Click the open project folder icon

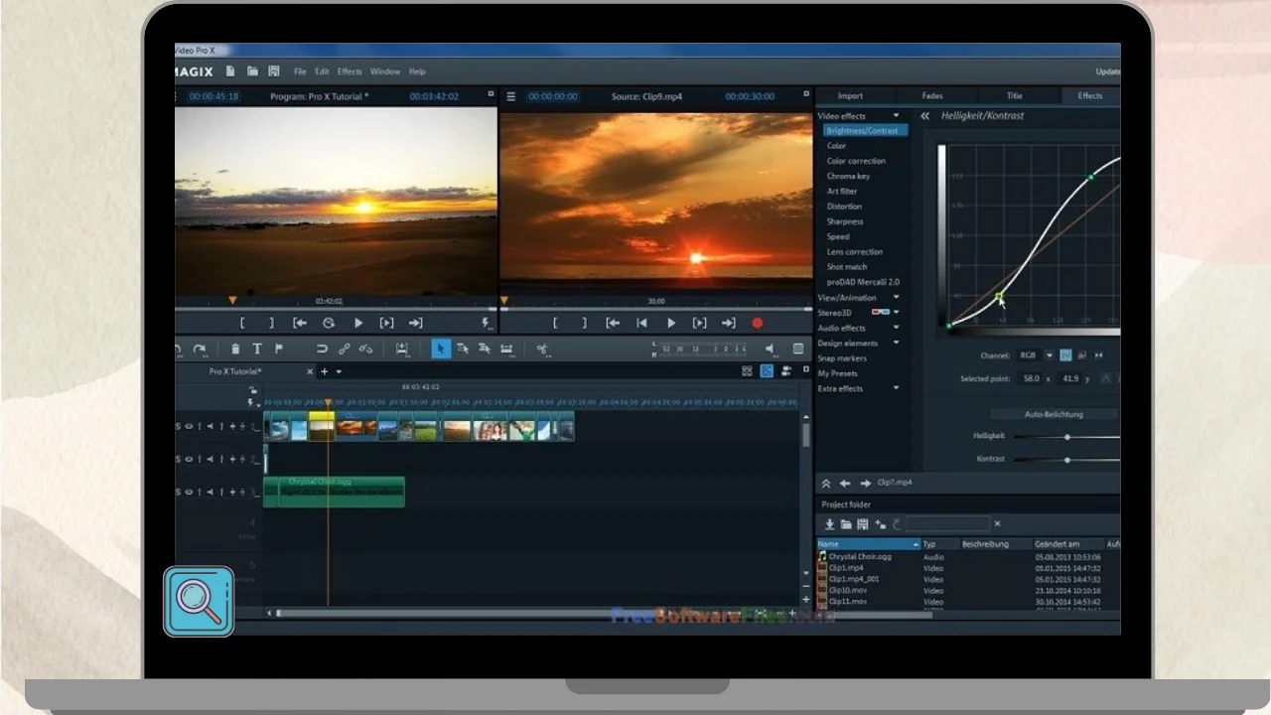(252, 71)
